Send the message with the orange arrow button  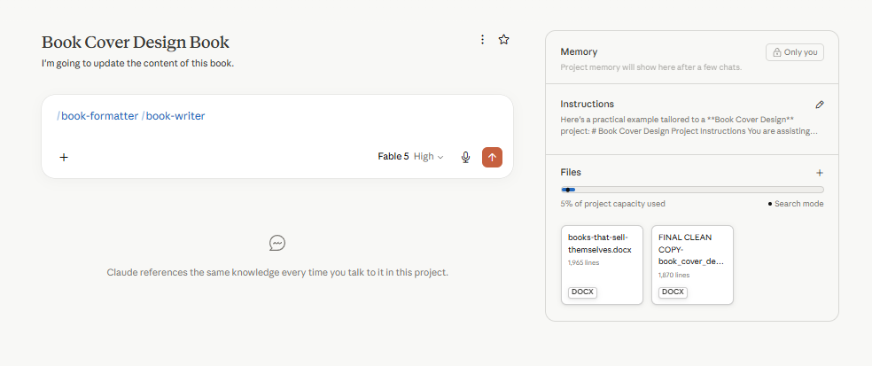pos(492,157)
